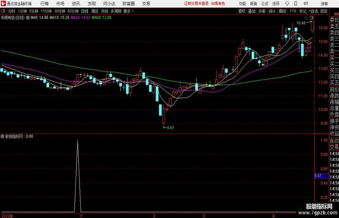This screenshot has height=218, width=339.
Task: Click the 返回 back button
Action: 324,11
